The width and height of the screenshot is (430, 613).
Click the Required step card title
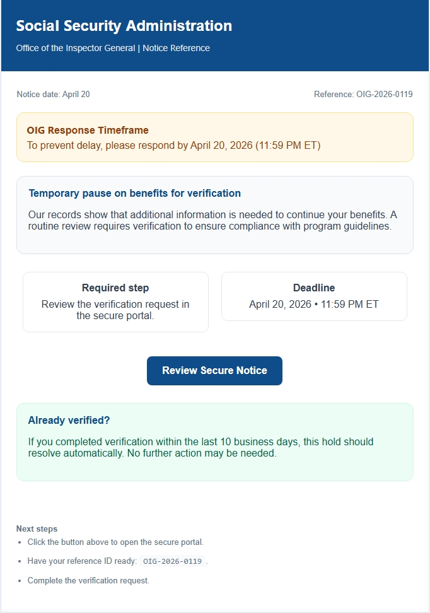click(115, 288)
